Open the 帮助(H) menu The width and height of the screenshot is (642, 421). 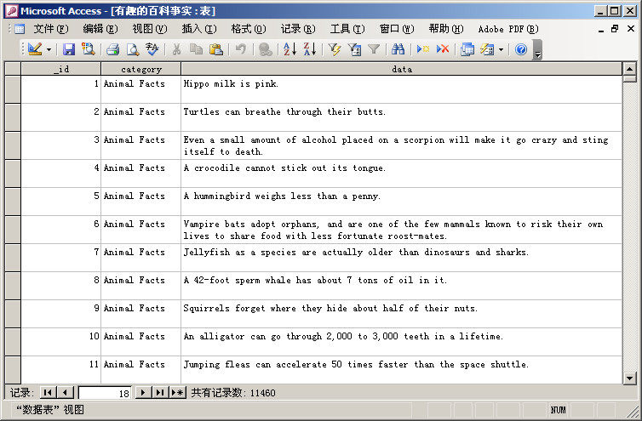[x=446, y=29]
